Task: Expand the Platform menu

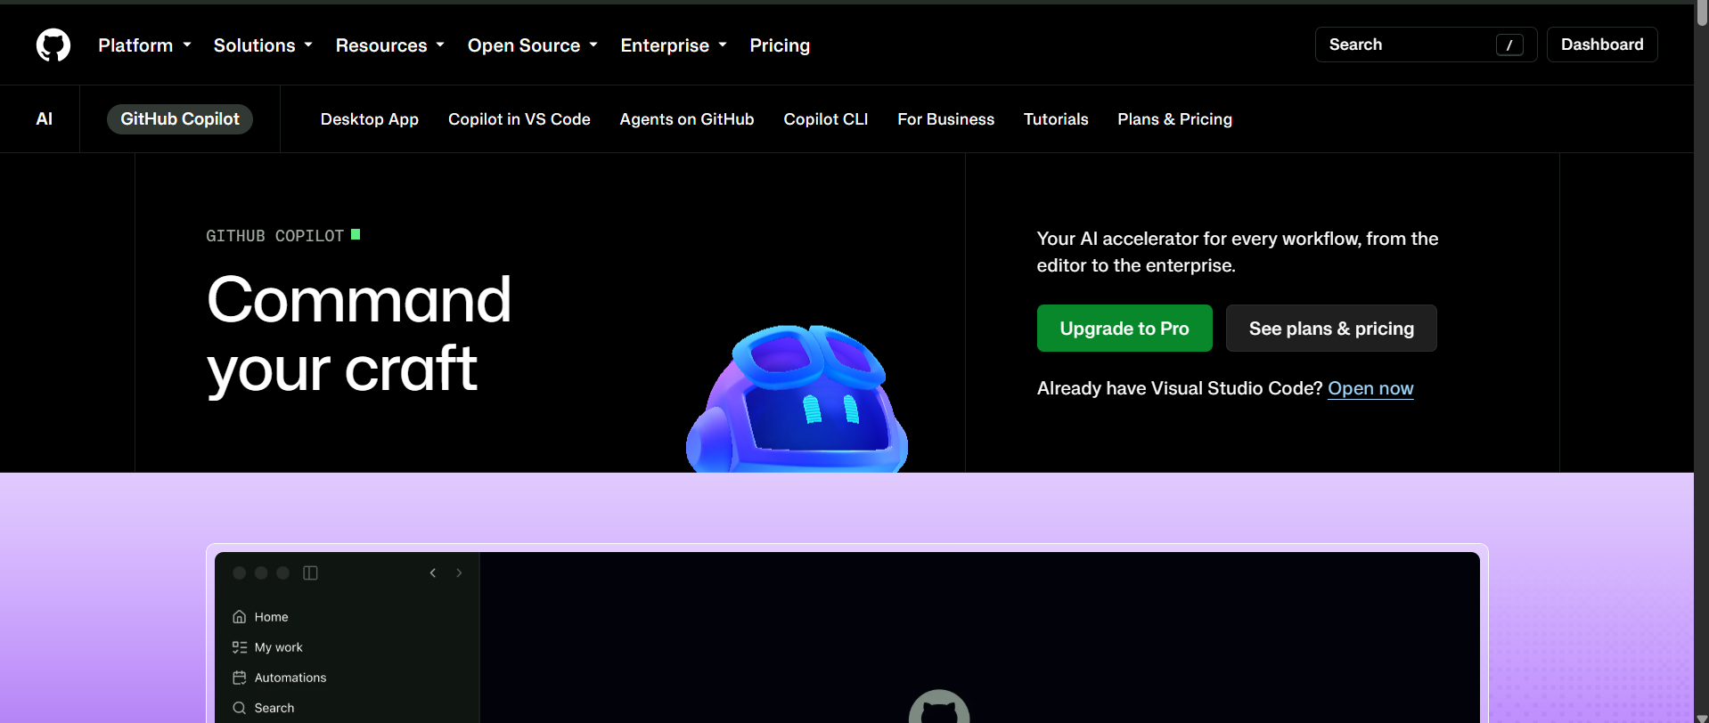Action: (x=144, y=45)
